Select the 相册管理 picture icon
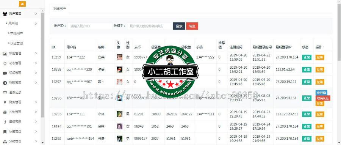Screen dimensions: 341x145 (5, 54)
